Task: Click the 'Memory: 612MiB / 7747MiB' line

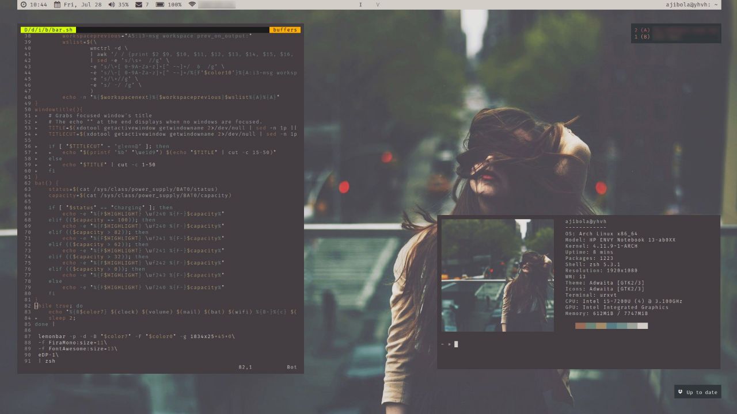Action: click(607, 313)
